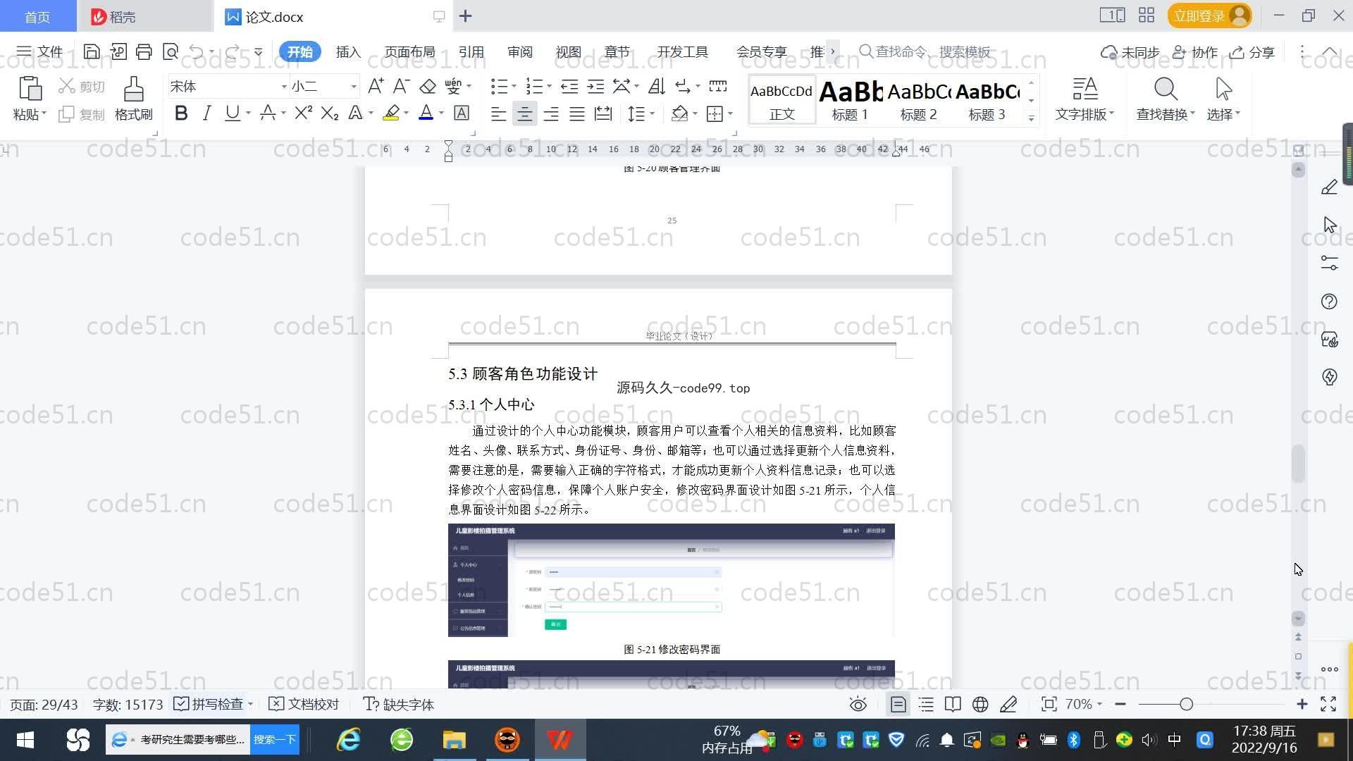Image resolution: width=1353 pixels, height=761 pixels.
Task: Apply superscript X² formatting
Action: pyautogui.click(x=304, y=113)
